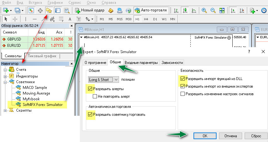Open the Long & Short positions dropdown
268x142 pixels.
(104, 79)
